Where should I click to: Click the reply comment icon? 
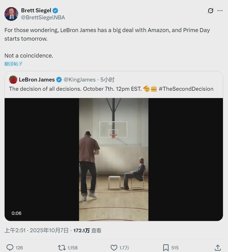coord(10,247)
